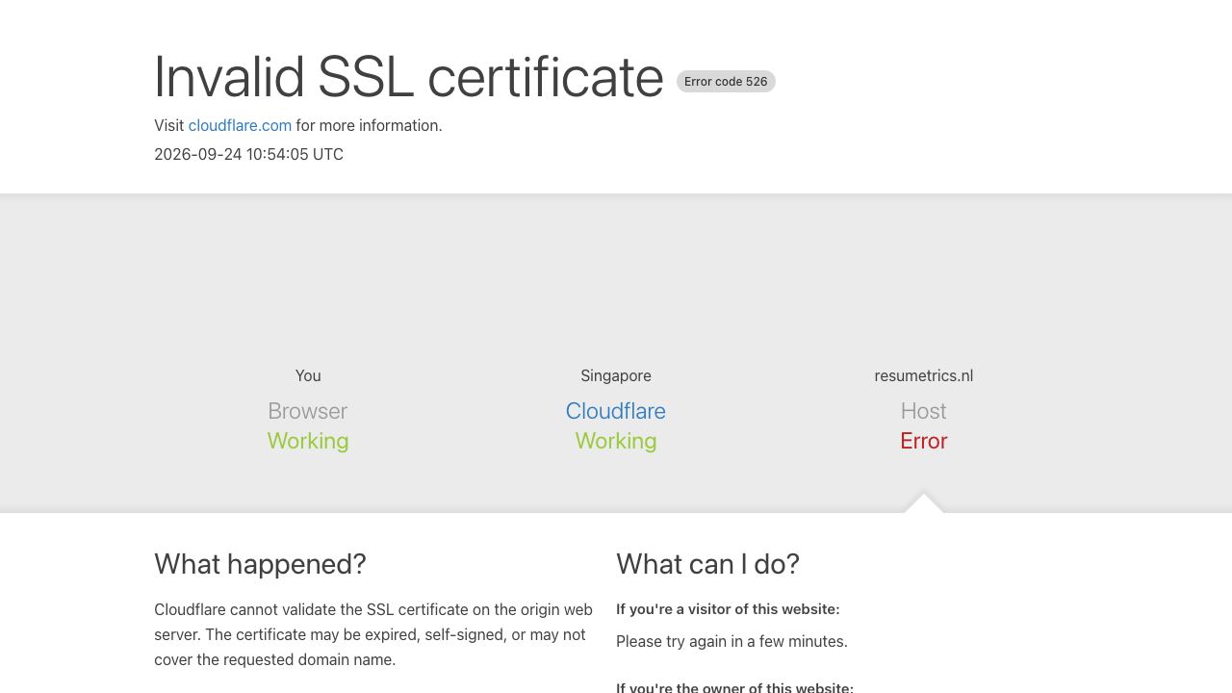
Task: Click the blue Cloudflare link under Singapore
Action: 616,411
